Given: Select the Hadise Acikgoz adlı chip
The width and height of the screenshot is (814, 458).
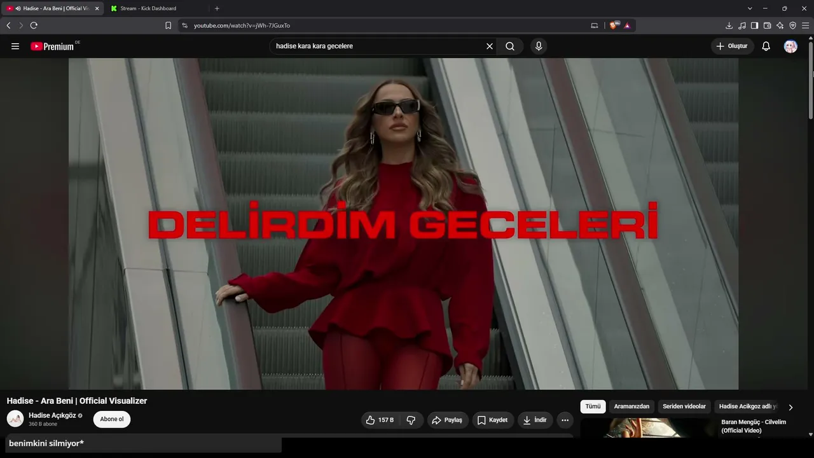Looking at the screenshot, I should (748, 406).
